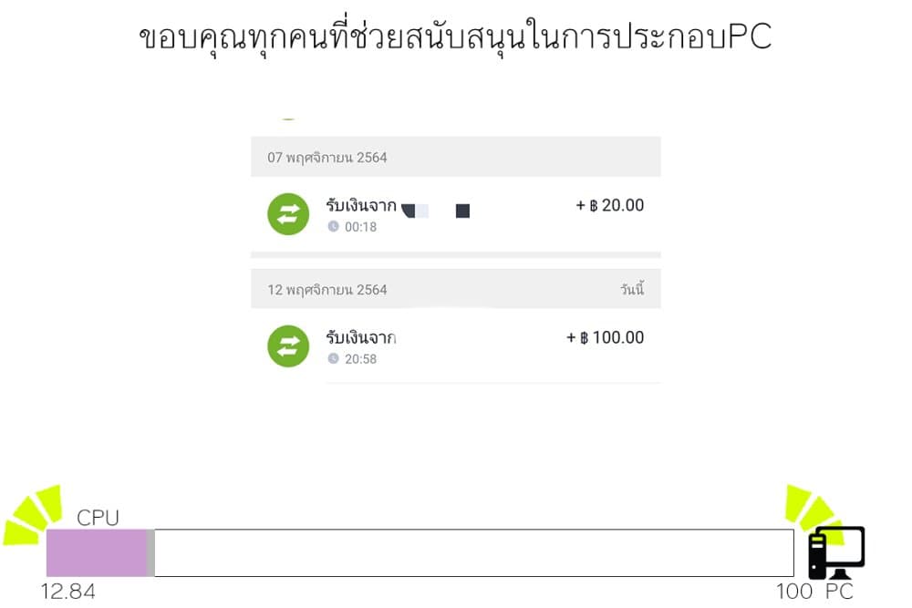Click the empty white part of the progress bar
The image size is (912, 608).
point(474,552)
